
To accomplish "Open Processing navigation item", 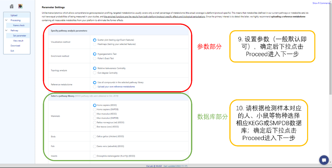I will (15, 20).
